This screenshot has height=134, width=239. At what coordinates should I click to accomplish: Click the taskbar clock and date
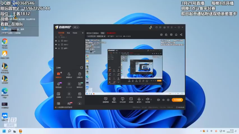coord(230,131)
